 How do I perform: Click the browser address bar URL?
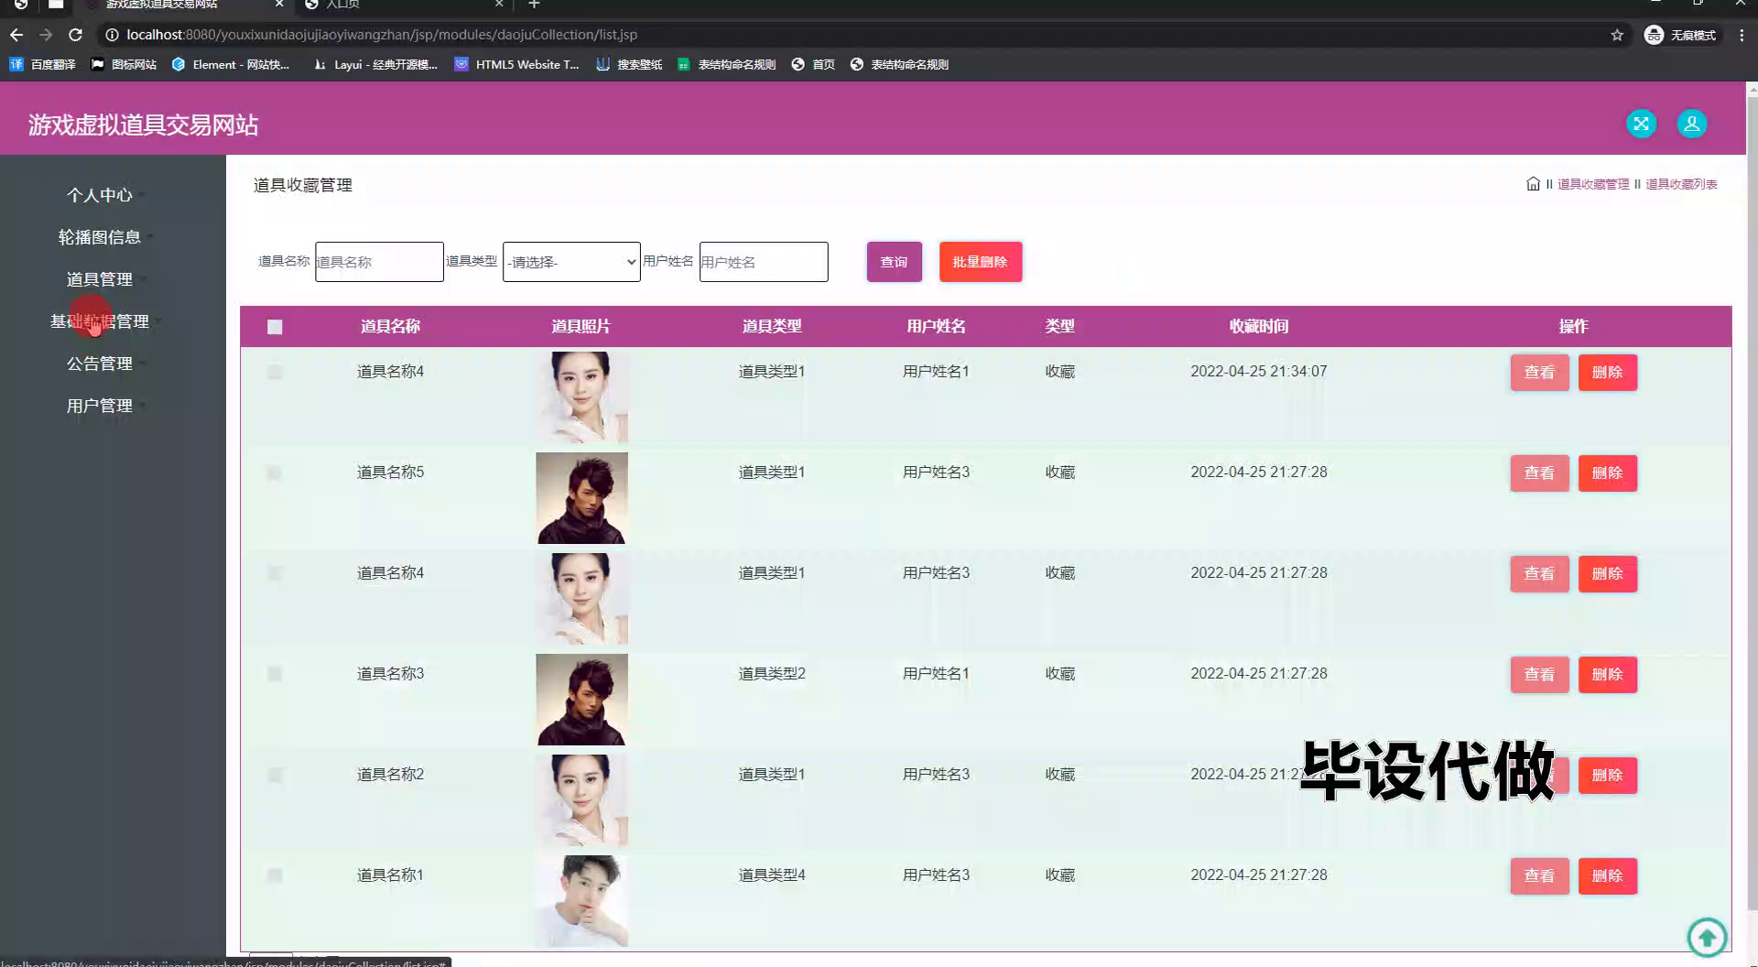(382, 35)
